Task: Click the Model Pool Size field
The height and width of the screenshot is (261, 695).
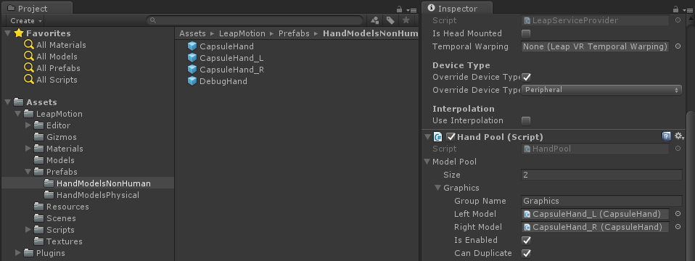Action: pos(601,175)
